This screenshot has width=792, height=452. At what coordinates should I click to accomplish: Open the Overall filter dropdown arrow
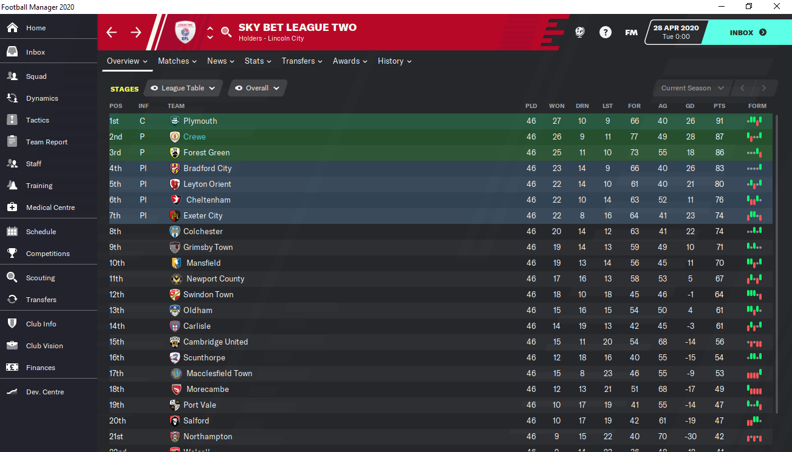(x=276, y=88)
